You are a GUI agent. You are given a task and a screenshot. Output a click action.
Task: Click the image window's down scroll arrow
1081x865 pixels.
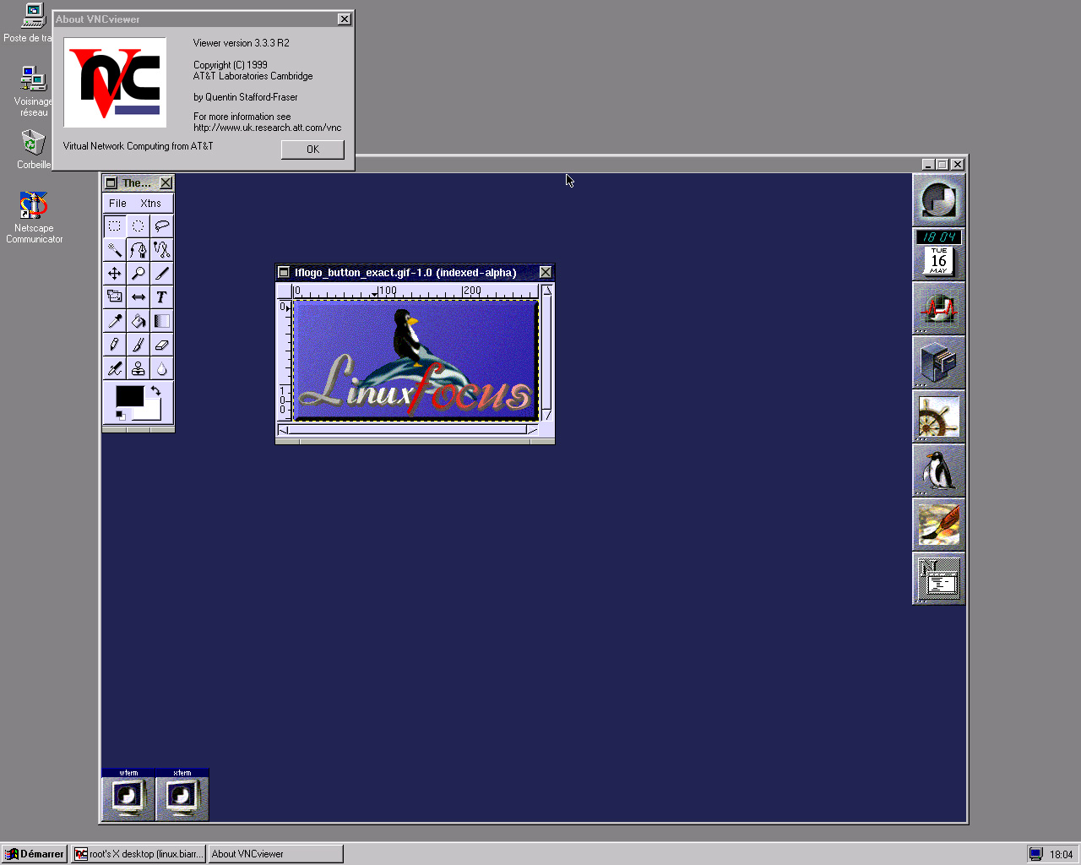pyautogui.click(x=547, y=415)
